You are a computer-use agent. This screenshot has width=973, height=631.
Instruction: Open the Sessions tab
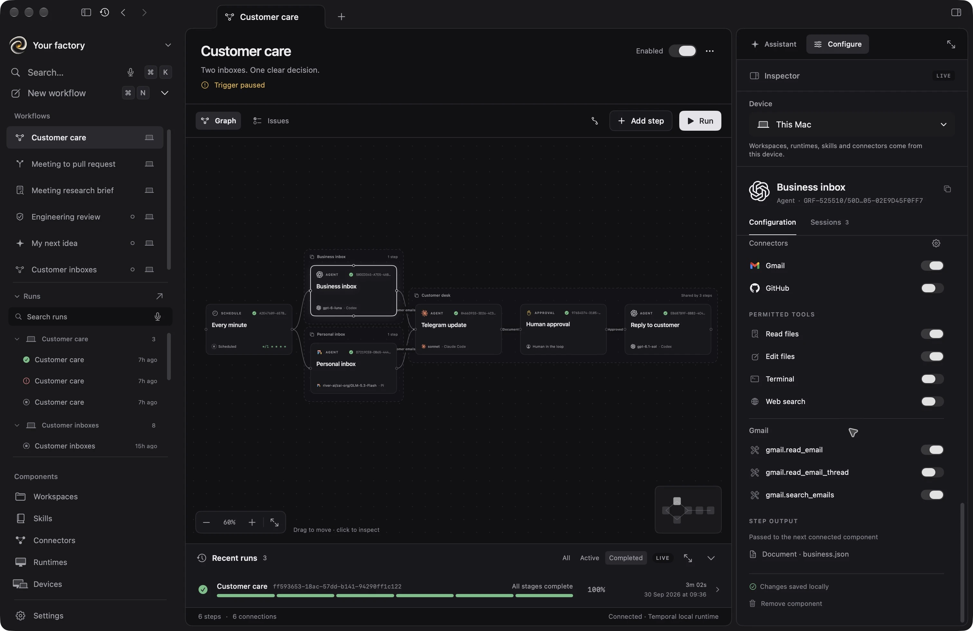(829, 222)
